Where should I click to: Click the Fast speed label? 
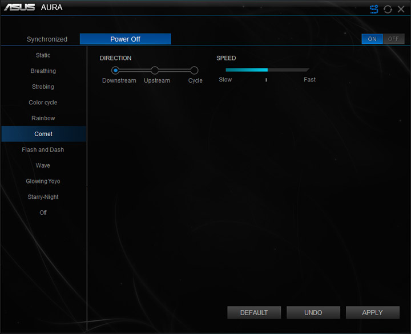click(x=309, y=80)
